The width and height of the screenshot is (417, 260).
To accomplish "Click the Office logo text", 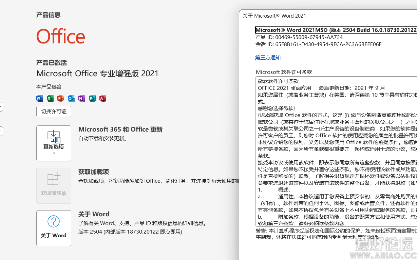I will (x=61, y=36).
